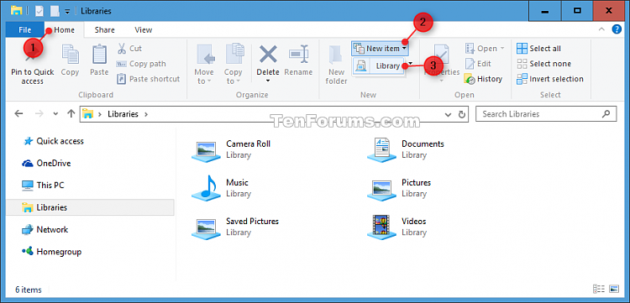The height and width of the screenshot is (303, 630).
Task: Select the Music library icon
Action: pyautogui.click(x=206, y=188)
